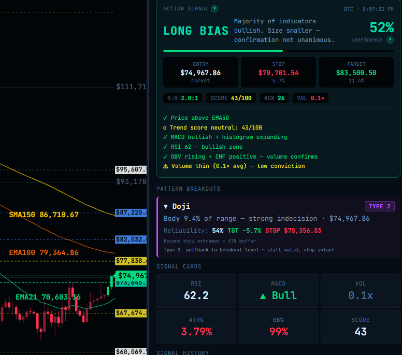The height and width of the screenshot is (355, 402).
Task: Open the RSI 62.2 signal card
Action: [x=196, y=291]
